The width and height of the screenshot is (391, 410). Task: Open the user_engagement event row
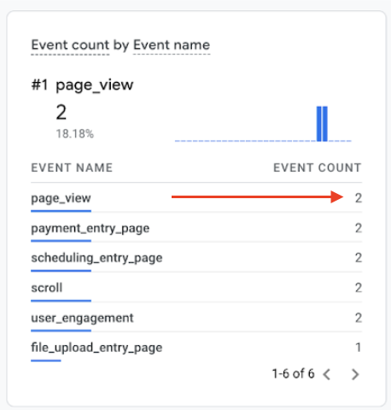click(196, 317)
